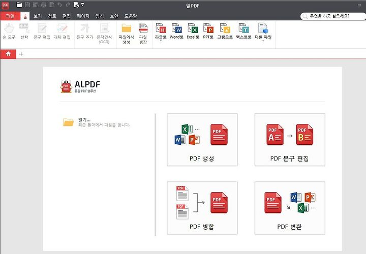366x254 pixels.
Task: Expand the quick access toolbar customize arrow
Action: pos(82,5)
